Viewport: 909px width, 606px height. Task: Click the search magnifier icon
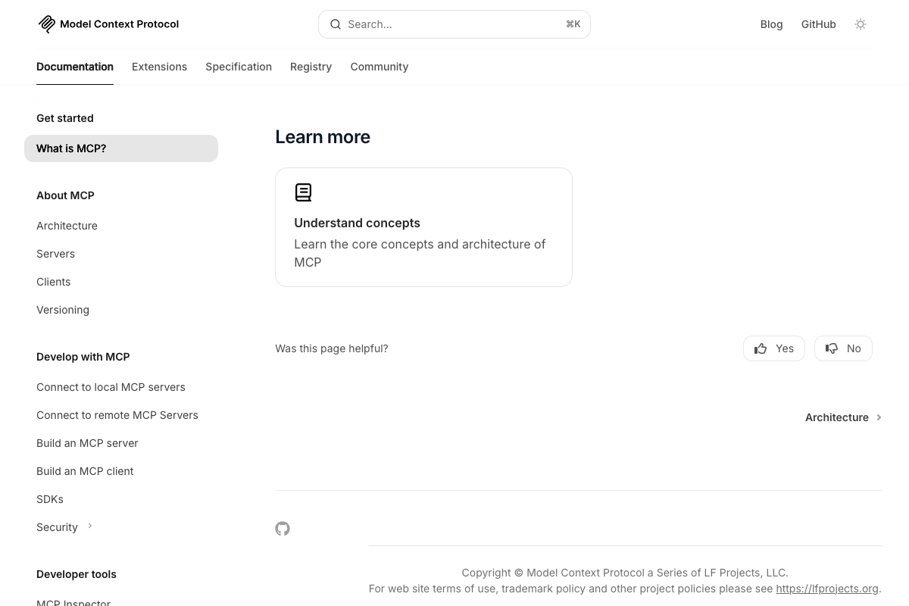[336, 24]
